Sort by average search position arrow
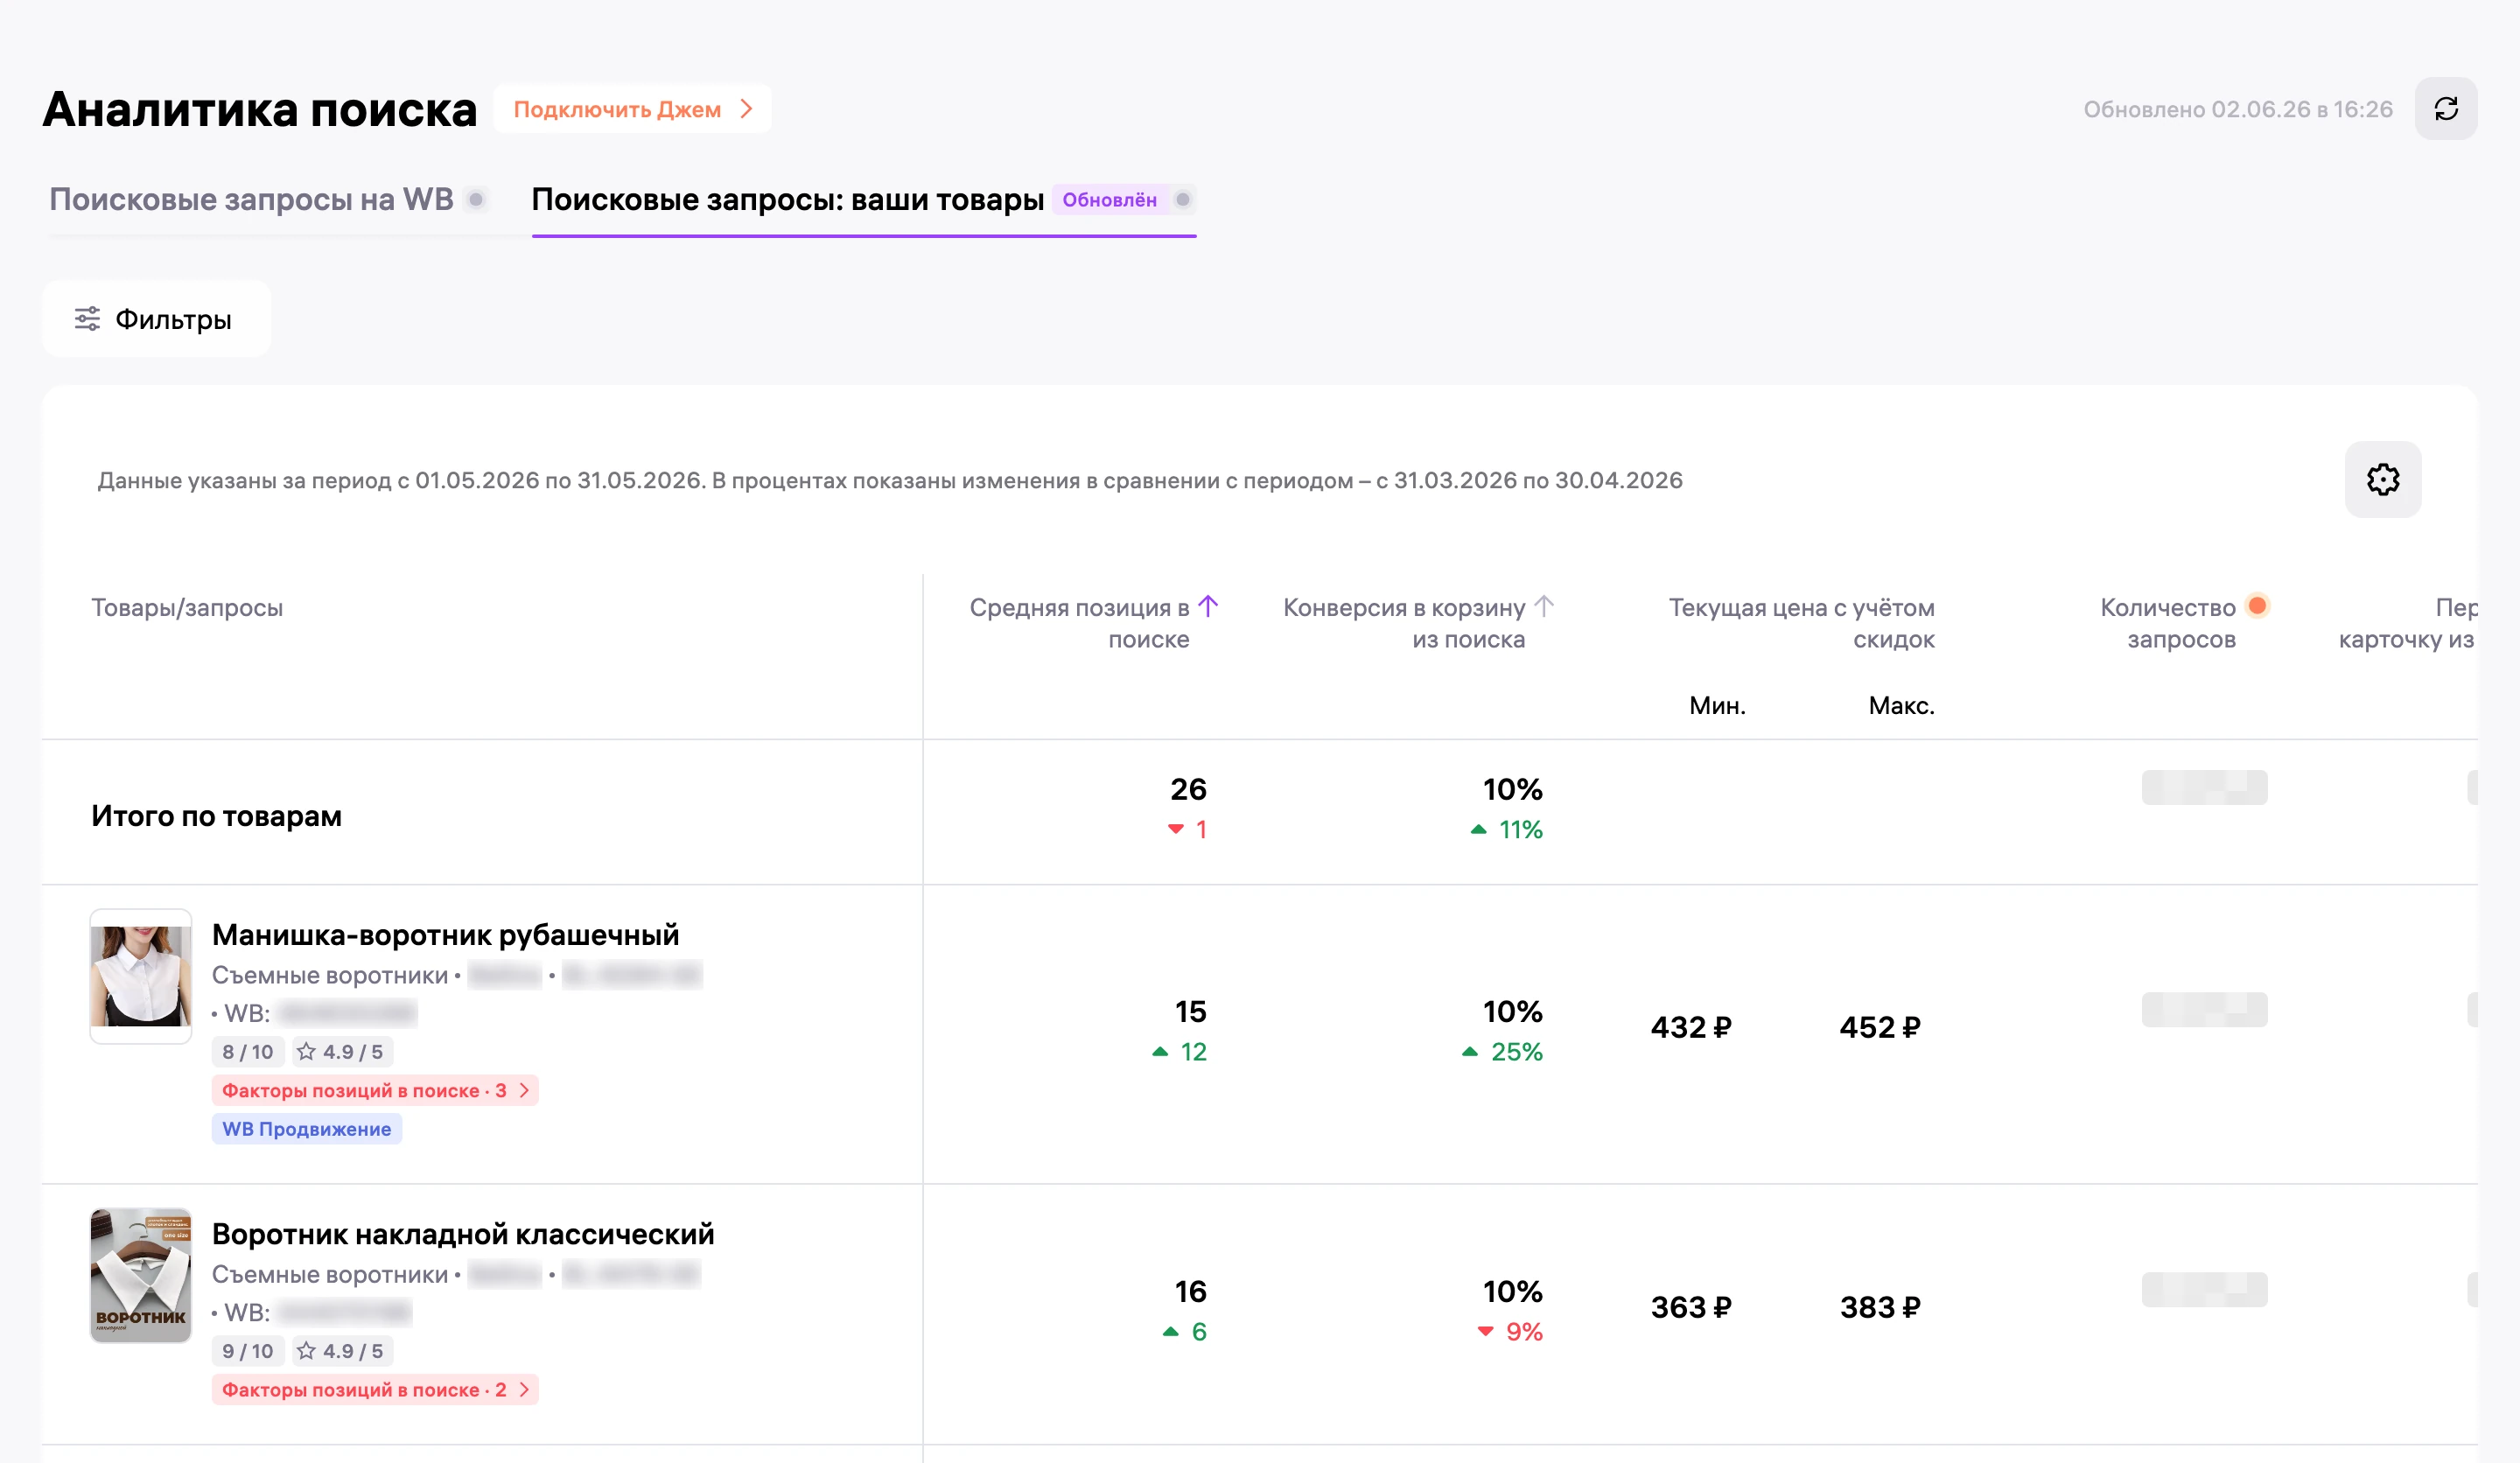 coord(1208,606)
